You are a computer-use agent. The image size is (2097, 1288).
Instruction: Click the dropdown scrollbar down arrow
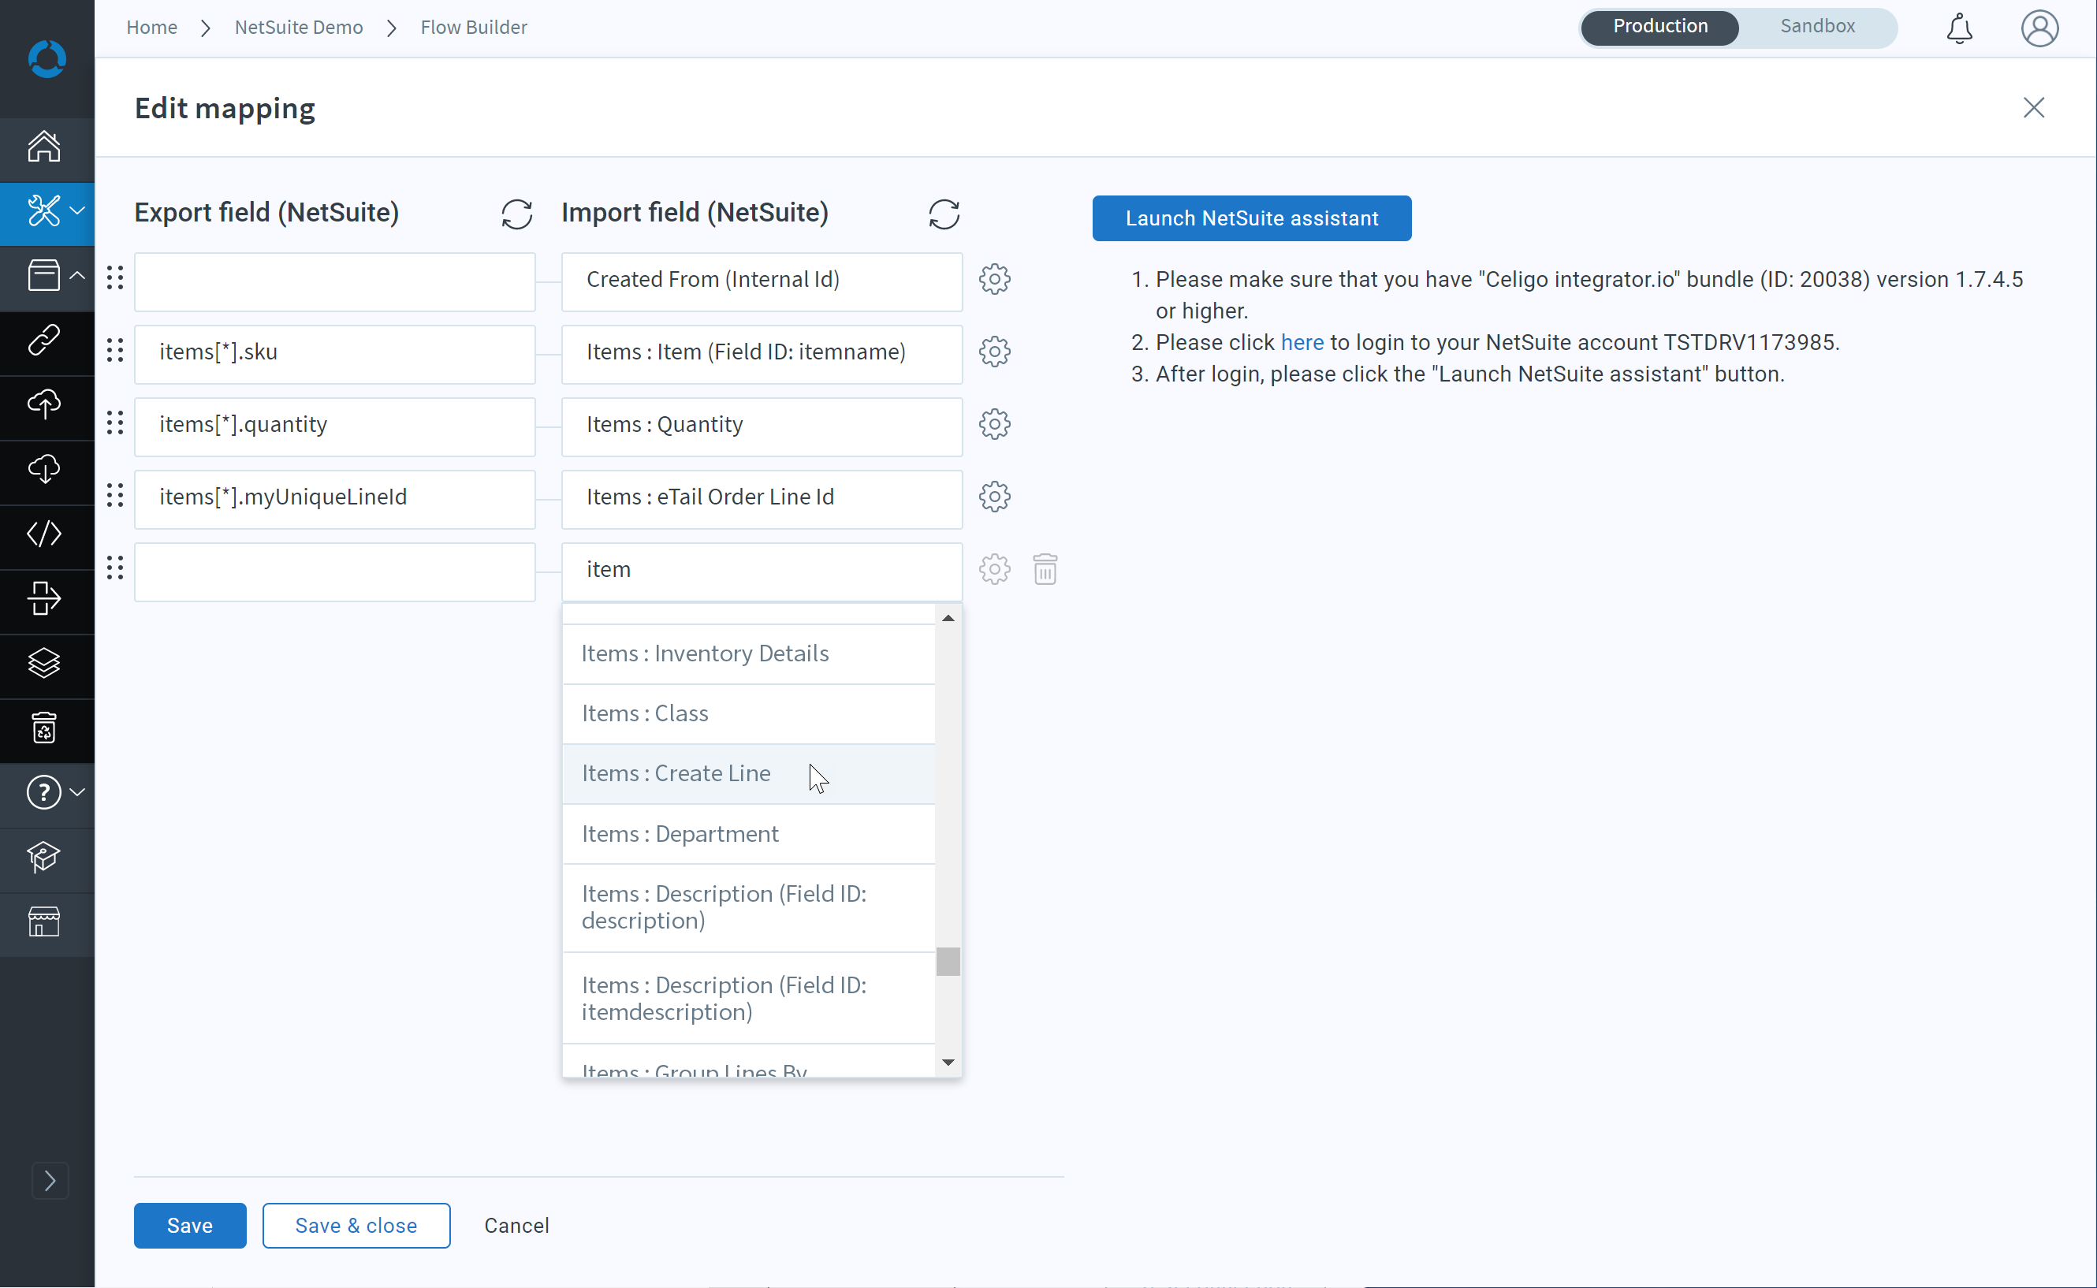948,1063
